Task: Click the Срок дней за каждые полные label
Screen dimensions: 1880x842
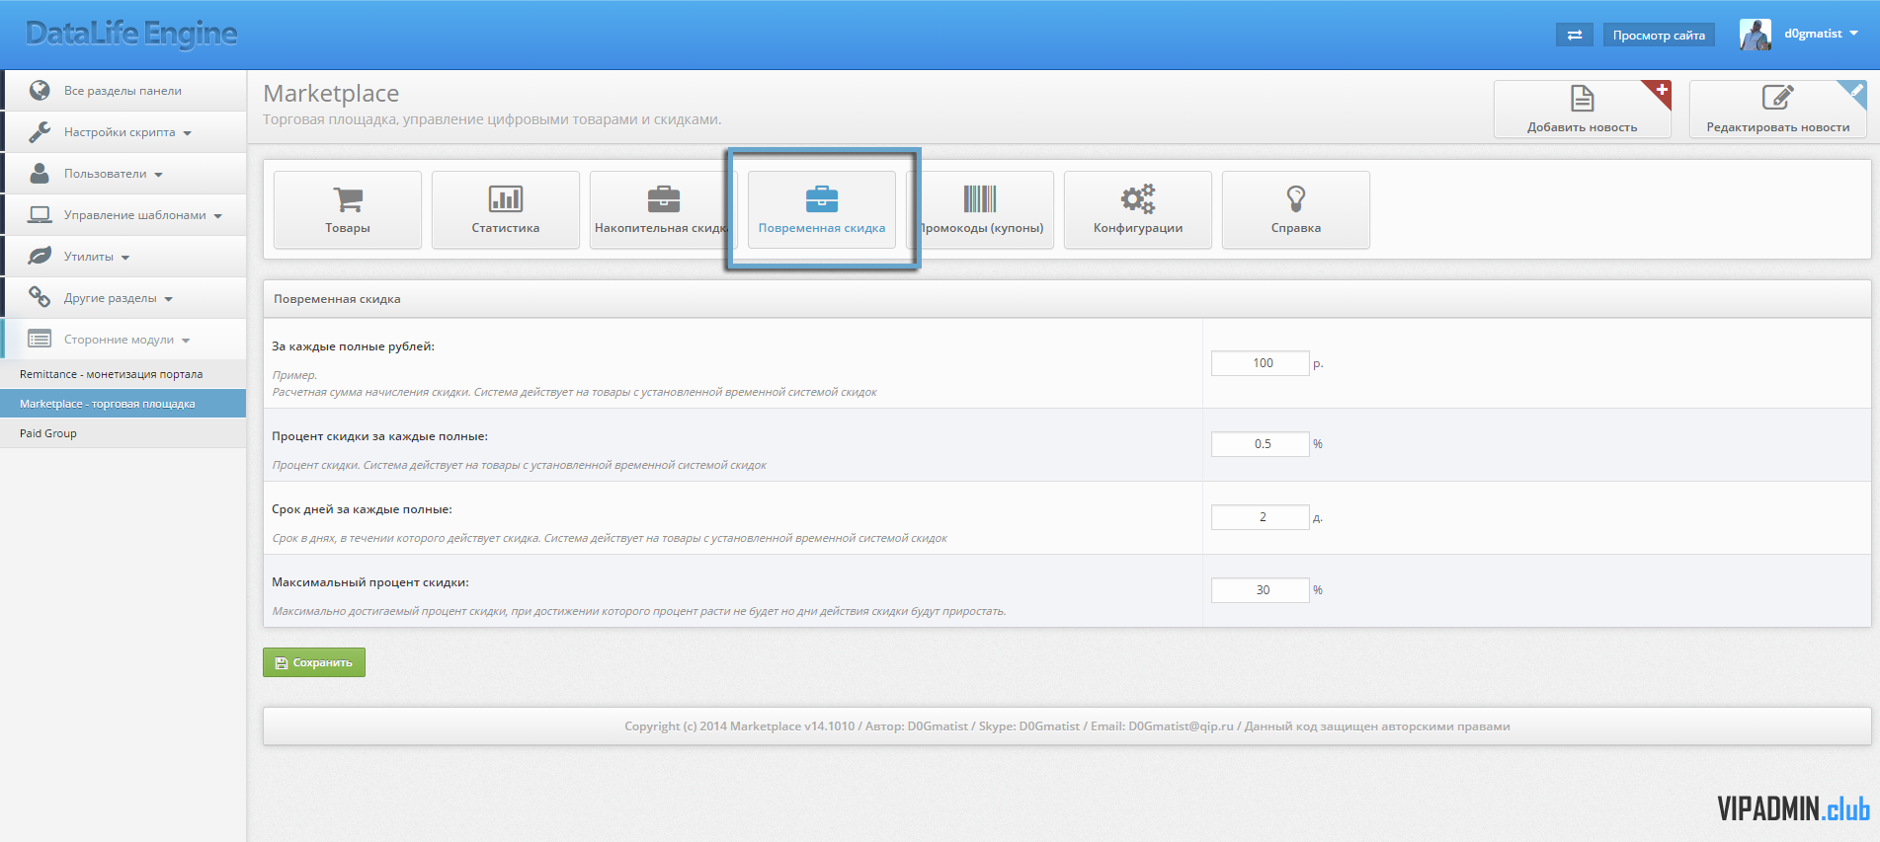Action: (362, 509)
